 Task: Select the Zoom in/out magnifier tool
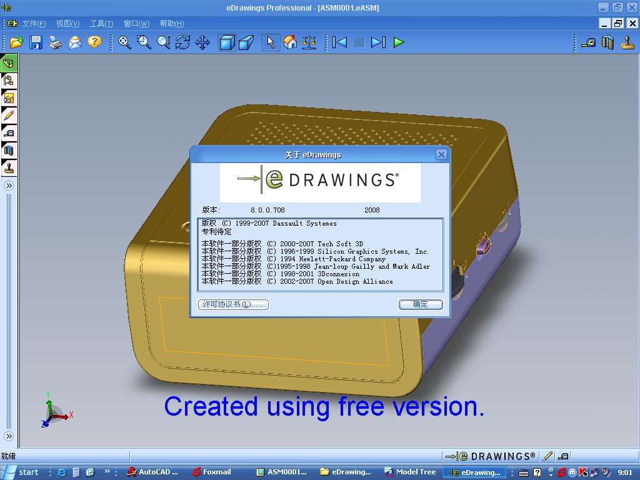coord(163,42)
